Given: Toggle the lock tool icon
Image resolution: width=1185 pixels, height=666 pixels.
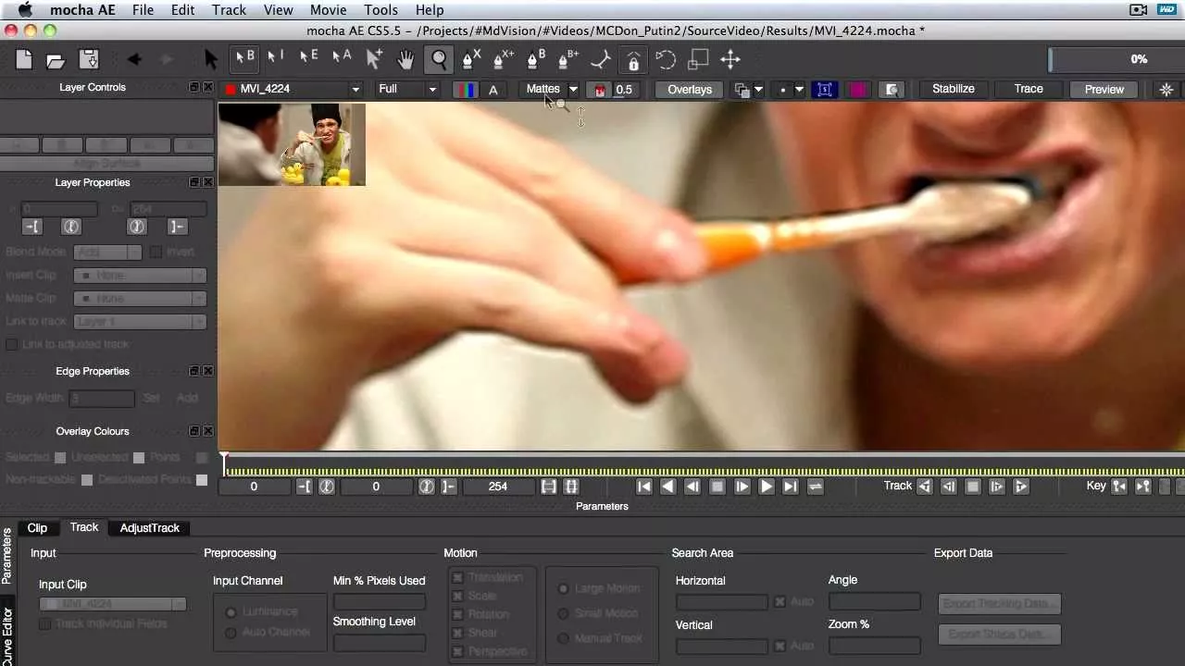Looking at the screenshot, I should click(x=633, y=60).
